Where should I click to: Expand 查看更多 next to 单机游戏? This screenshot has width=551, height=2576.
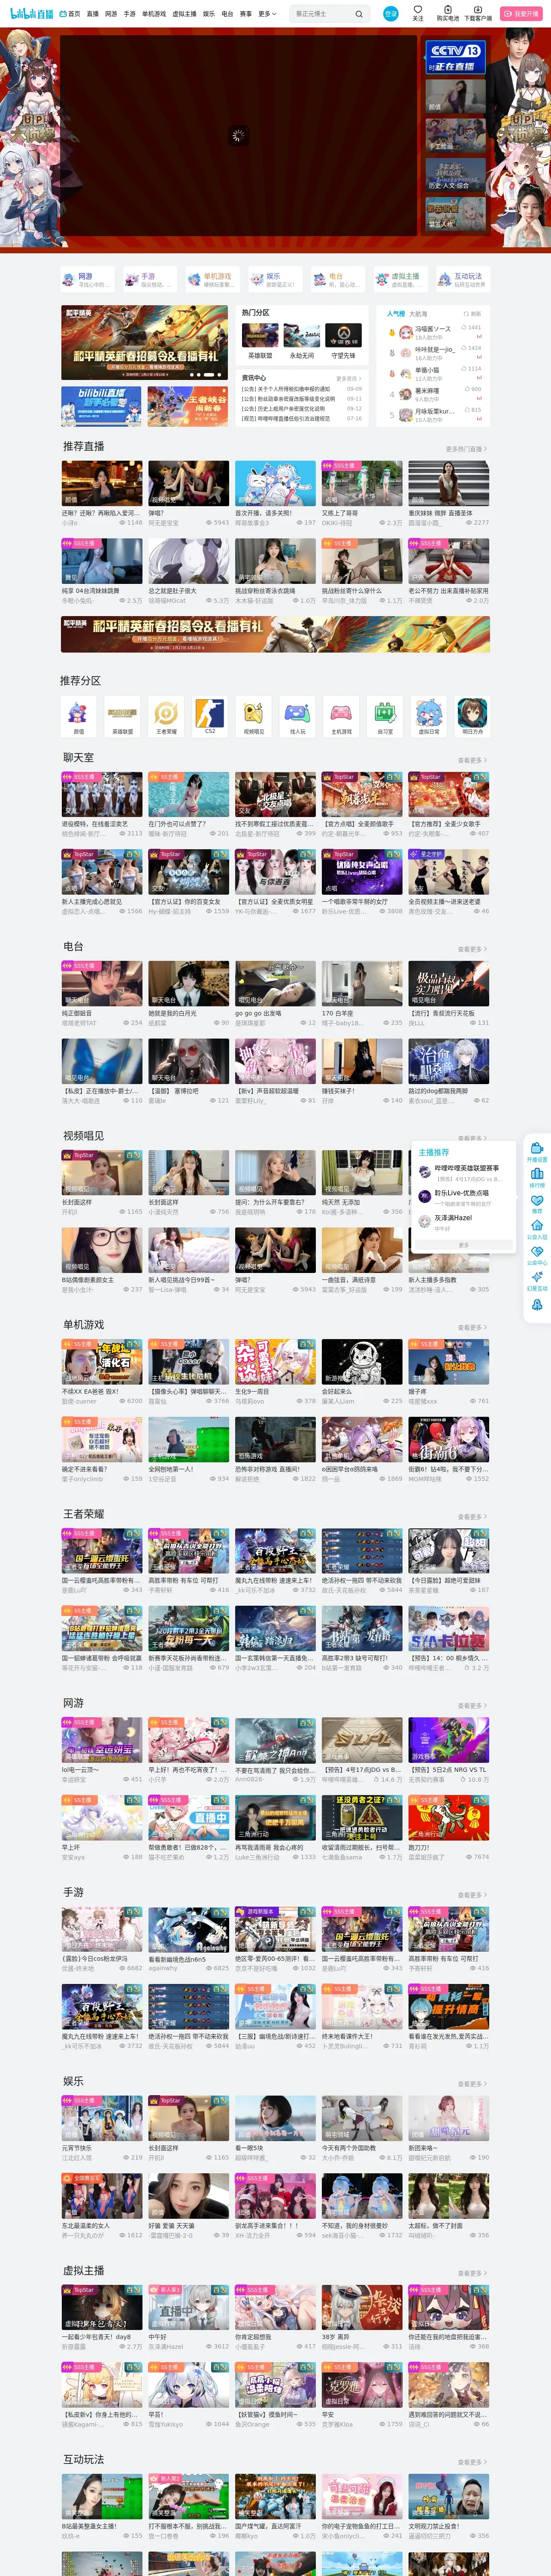pyautogui.click(x=472, y=1327)
